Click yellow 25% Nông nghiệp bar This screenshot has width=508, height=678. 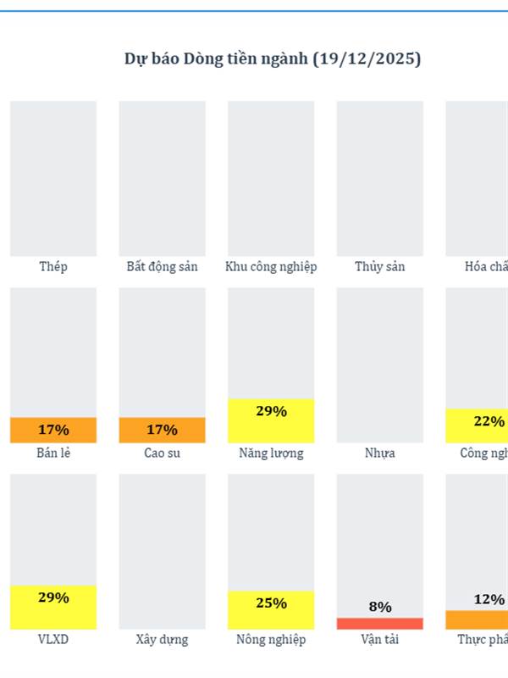coord(271,610)
